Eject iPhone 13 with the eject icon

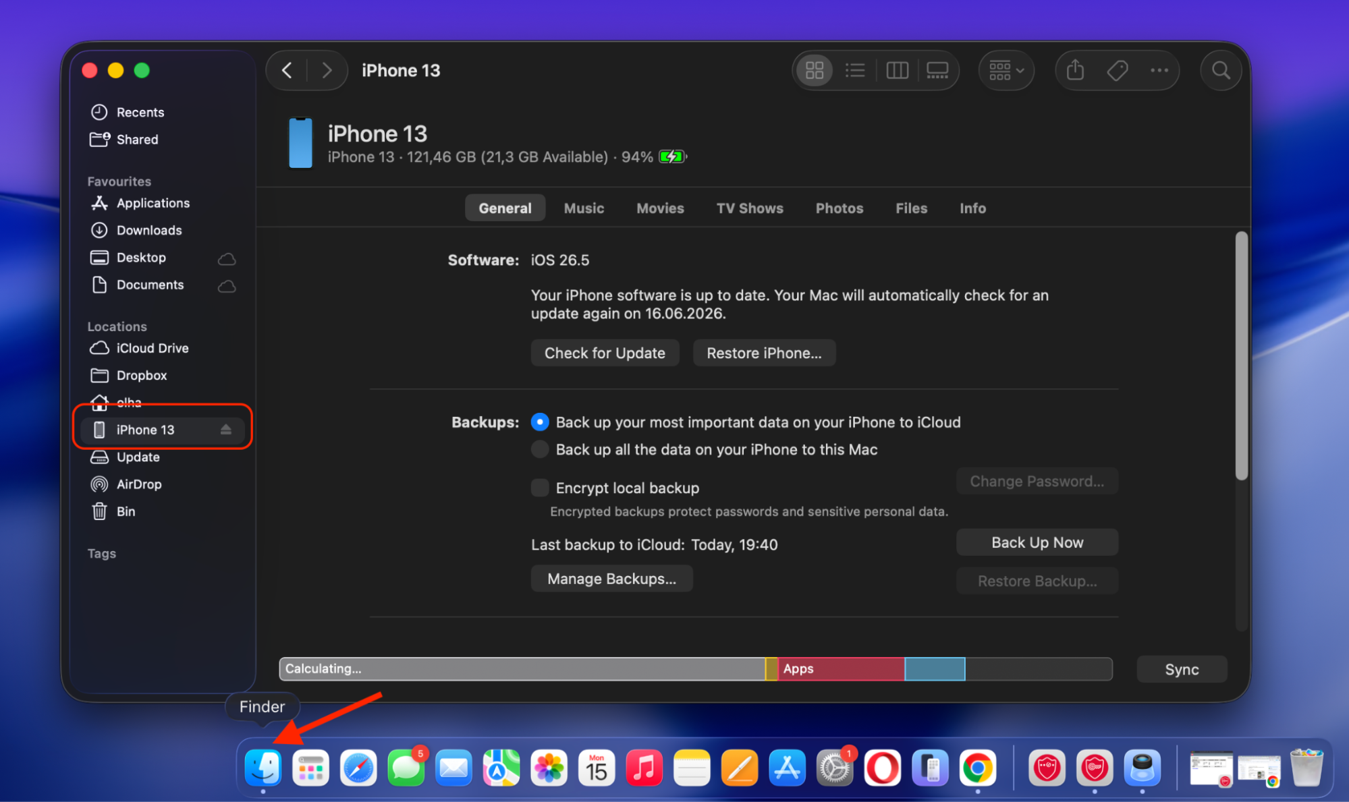[226, 430]
